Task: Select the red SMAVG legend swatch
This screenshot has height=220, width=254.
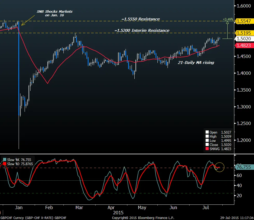Action: (x=207, y=149)
